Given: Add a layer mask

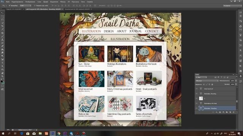Looking at the screenshot, I should point(220,112).
